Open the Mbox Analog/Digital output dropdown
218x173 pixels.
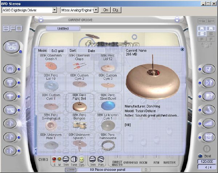click(x=96, y=10)
